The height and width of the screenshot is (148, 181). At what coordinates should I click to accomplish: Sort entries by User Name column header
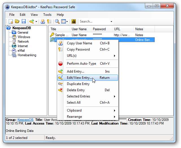(x=80, y=29)
